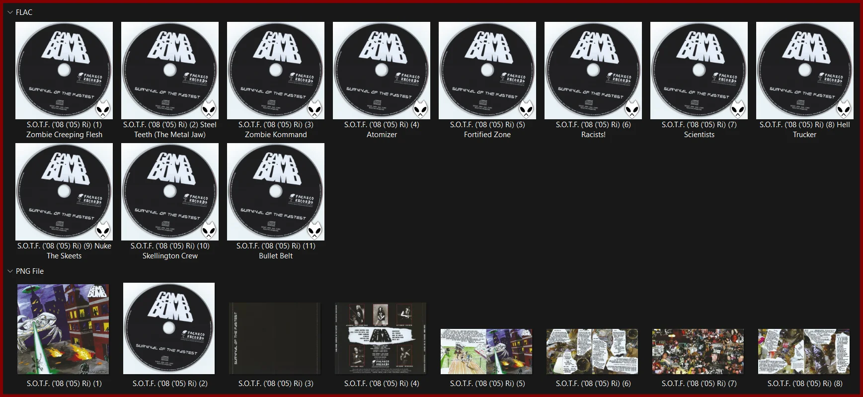The image size is (863, 397).
Task: Select the Zombie Kommand FLAC disc thumbnail
Action: click(x=276, y=71)
